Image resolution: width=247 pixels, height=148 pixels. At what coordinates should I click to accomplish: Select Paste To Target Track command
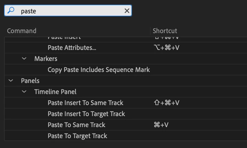77,136
